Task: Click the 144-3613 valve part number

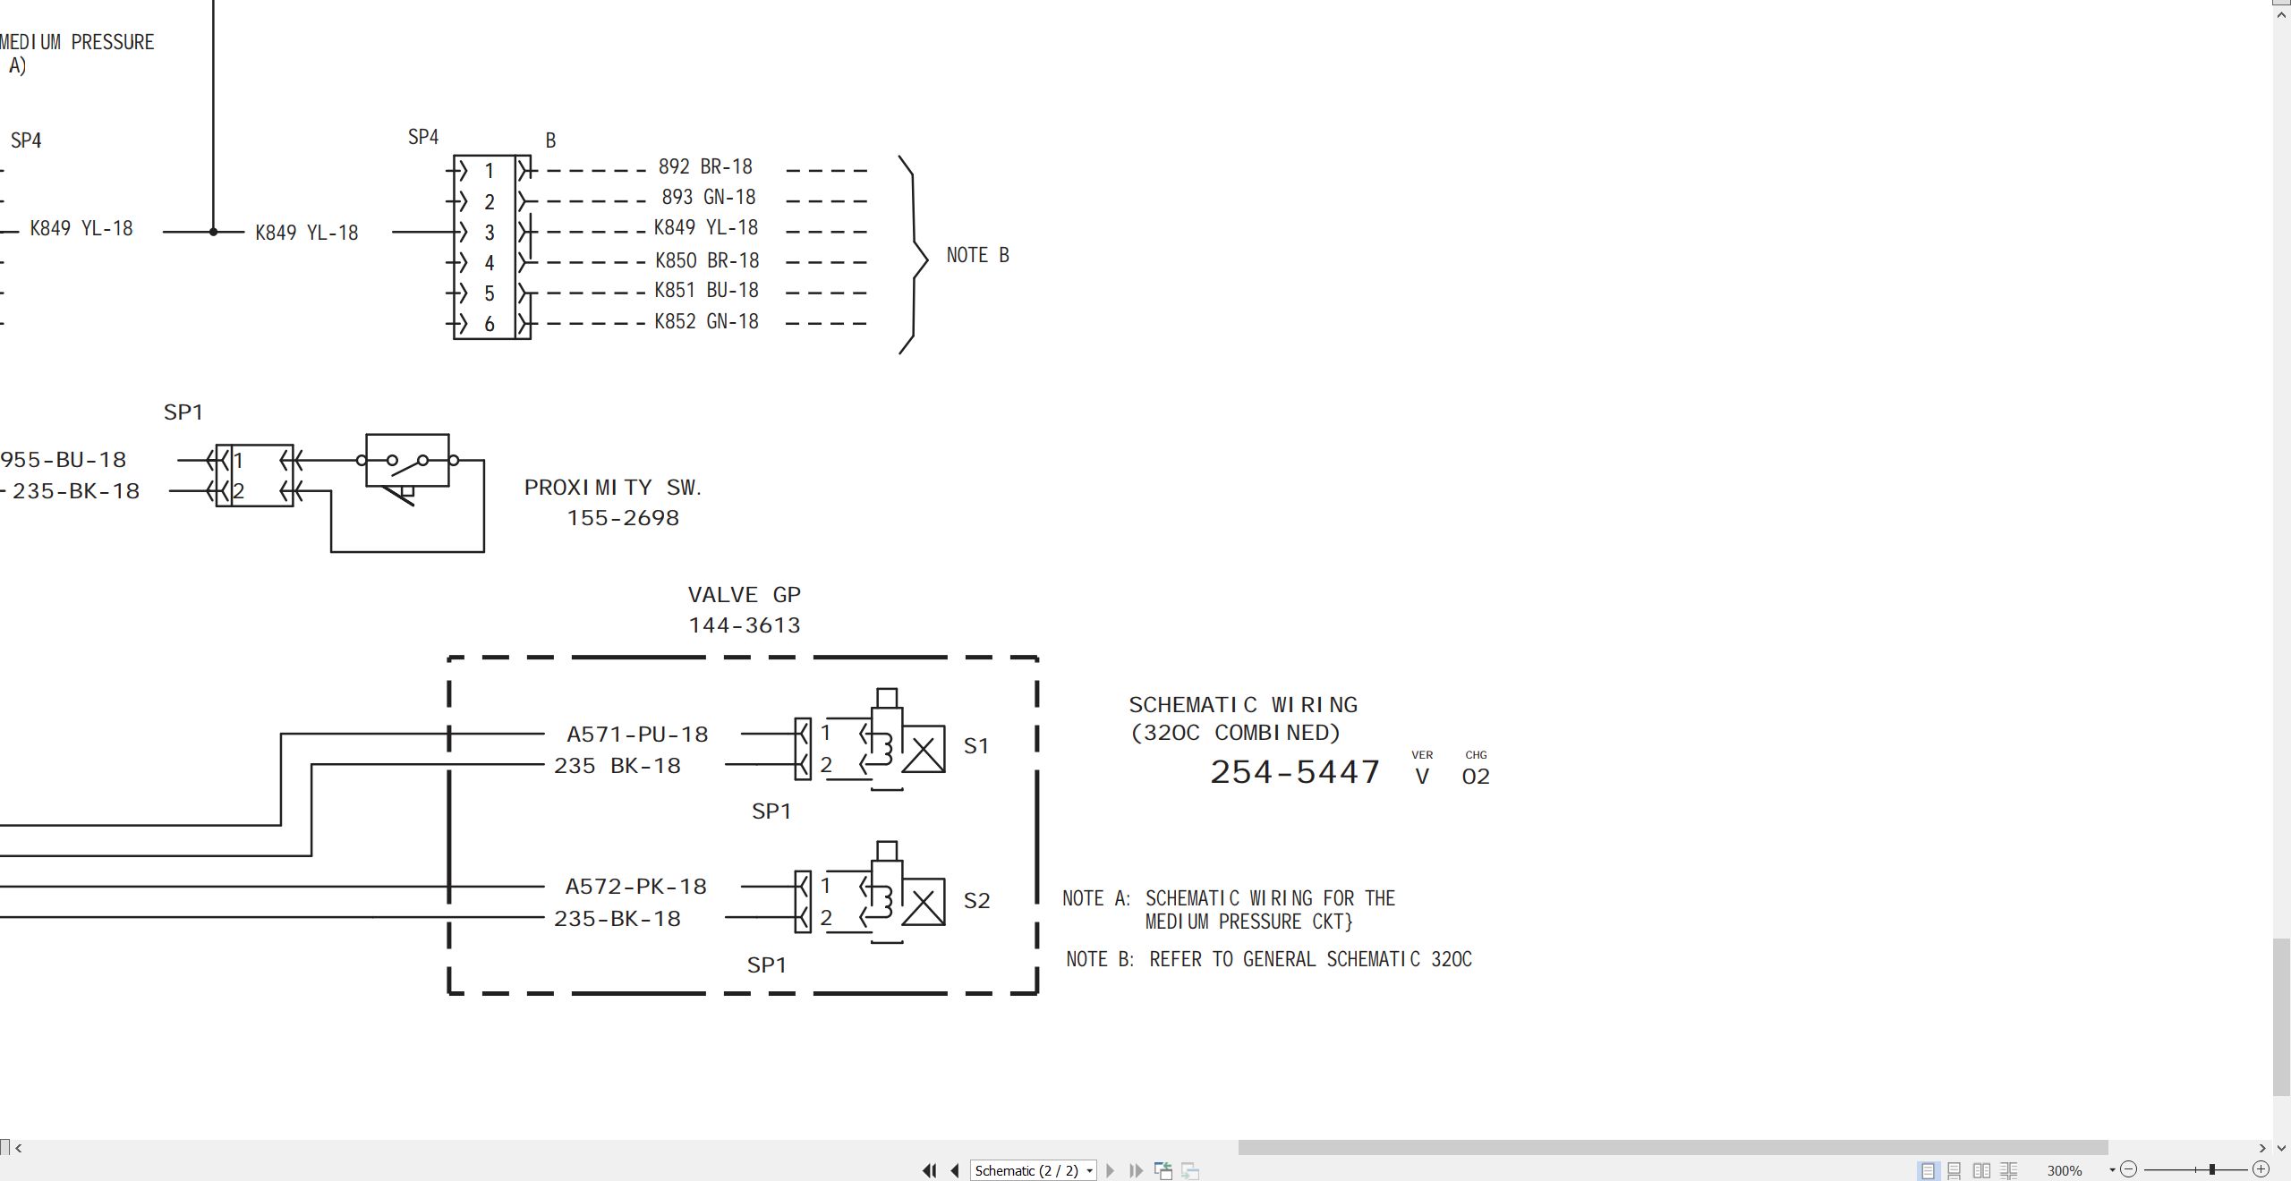Action: pyautogui.click(x=745, y=625)
